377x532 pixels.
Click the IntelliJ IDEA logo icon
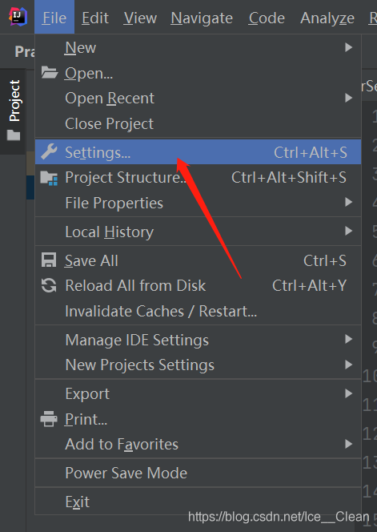coord(18,16)
